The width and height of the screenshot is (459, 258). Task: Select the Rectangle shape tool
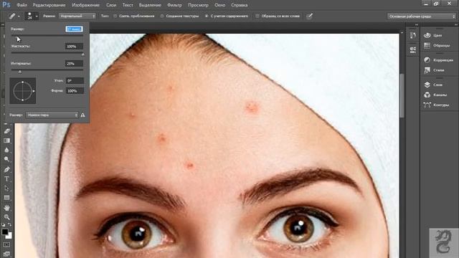[x=6, y=198]
